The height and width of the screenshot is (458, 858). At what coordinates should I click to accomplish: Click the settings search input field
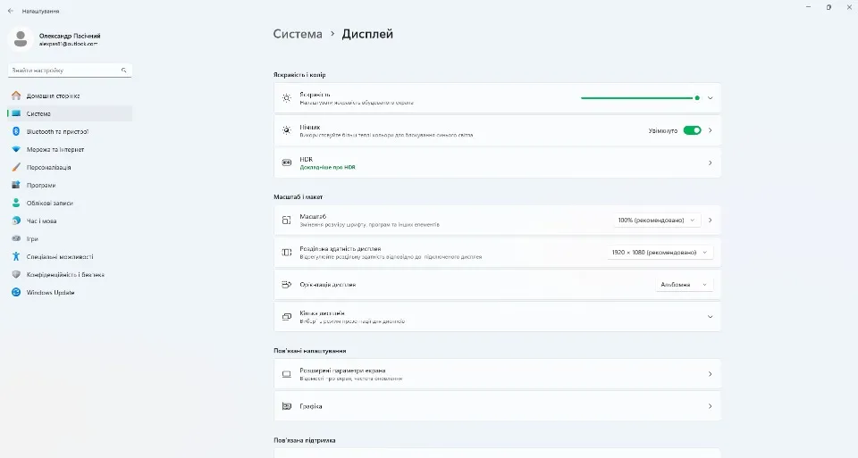(63, 70)
